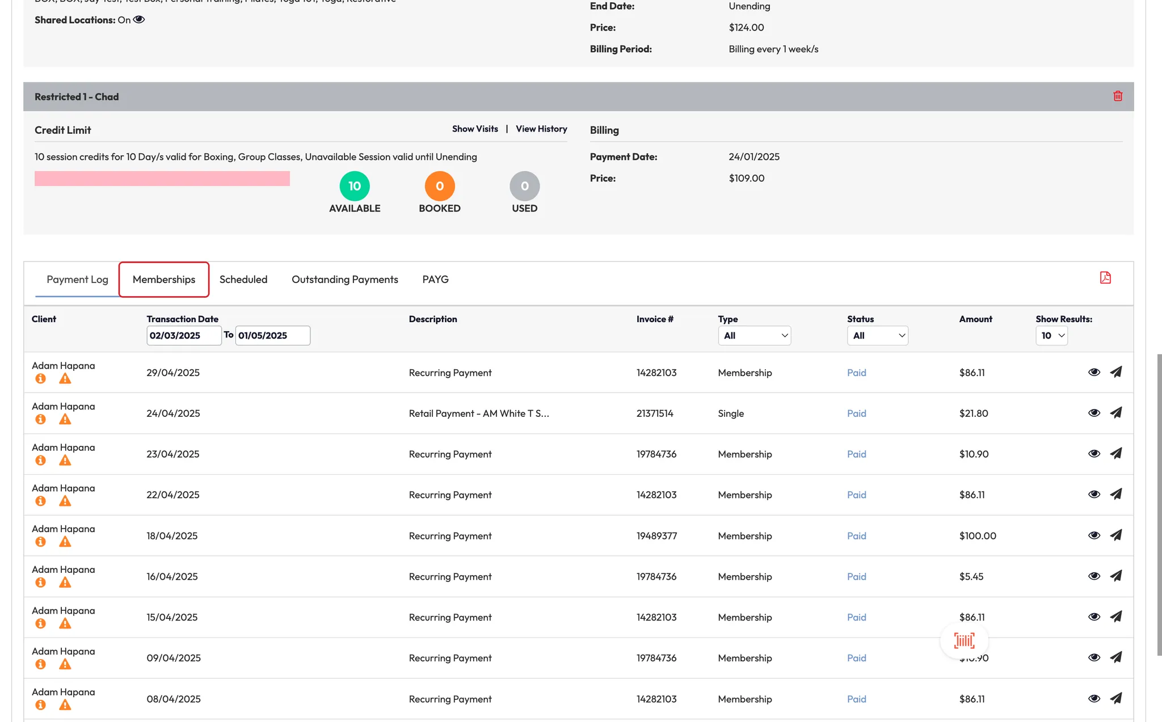
Task: Toggle Shared Locations eye icon
Action: 139,20
